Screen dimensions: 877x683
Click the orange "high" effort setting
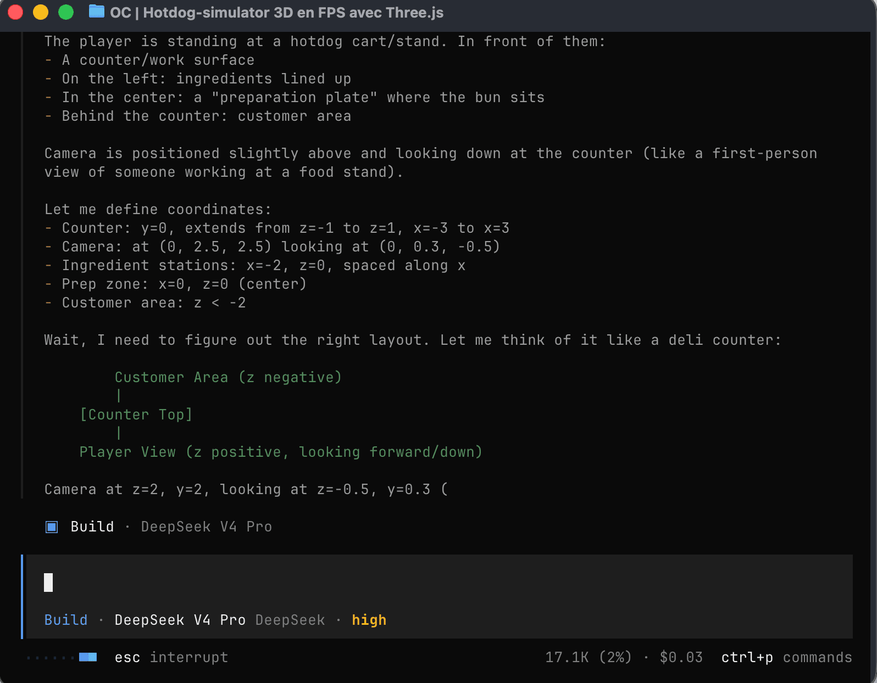pos(369,620)
